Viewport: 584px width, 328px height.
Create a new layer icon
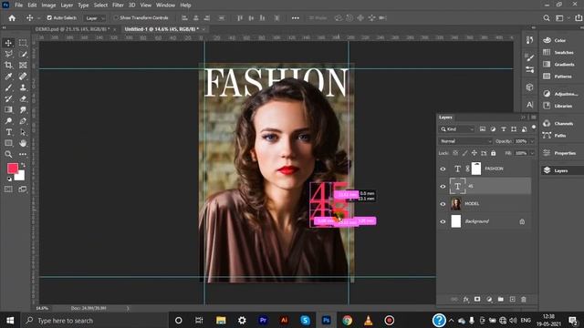(x=513, y=300)
